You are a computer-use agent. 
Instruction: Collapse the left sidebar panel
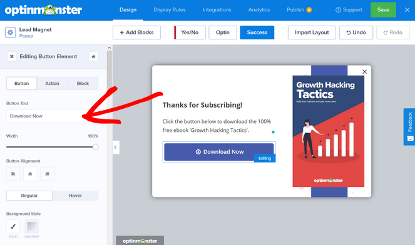116,147
